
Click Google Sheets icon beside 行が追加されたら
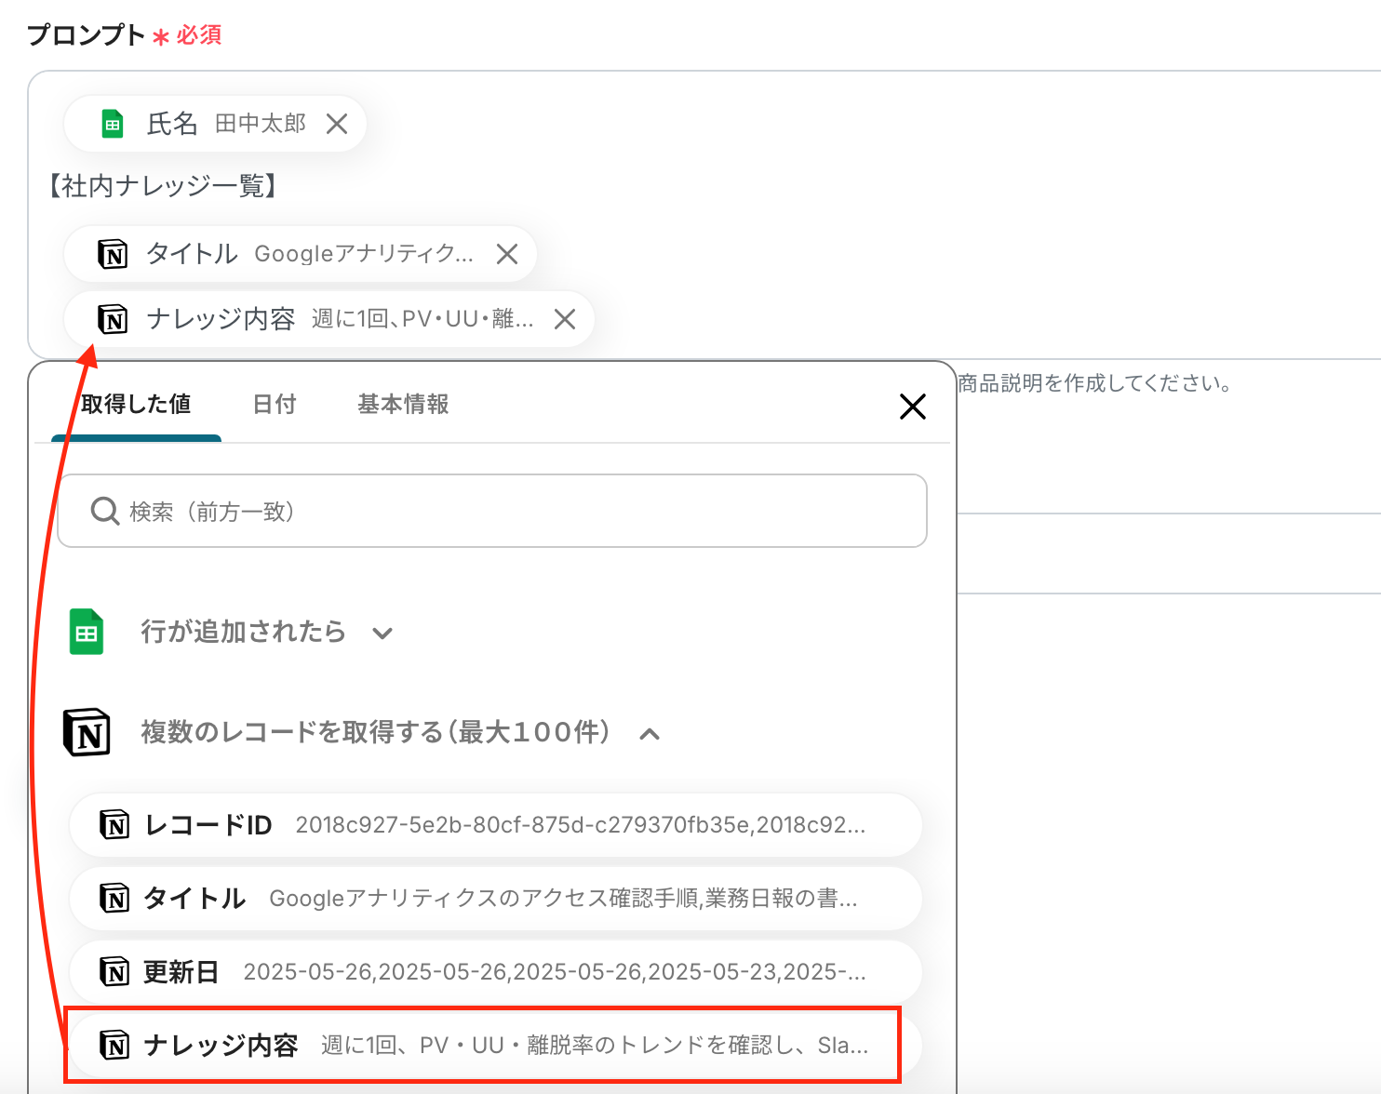click(87, 633)
